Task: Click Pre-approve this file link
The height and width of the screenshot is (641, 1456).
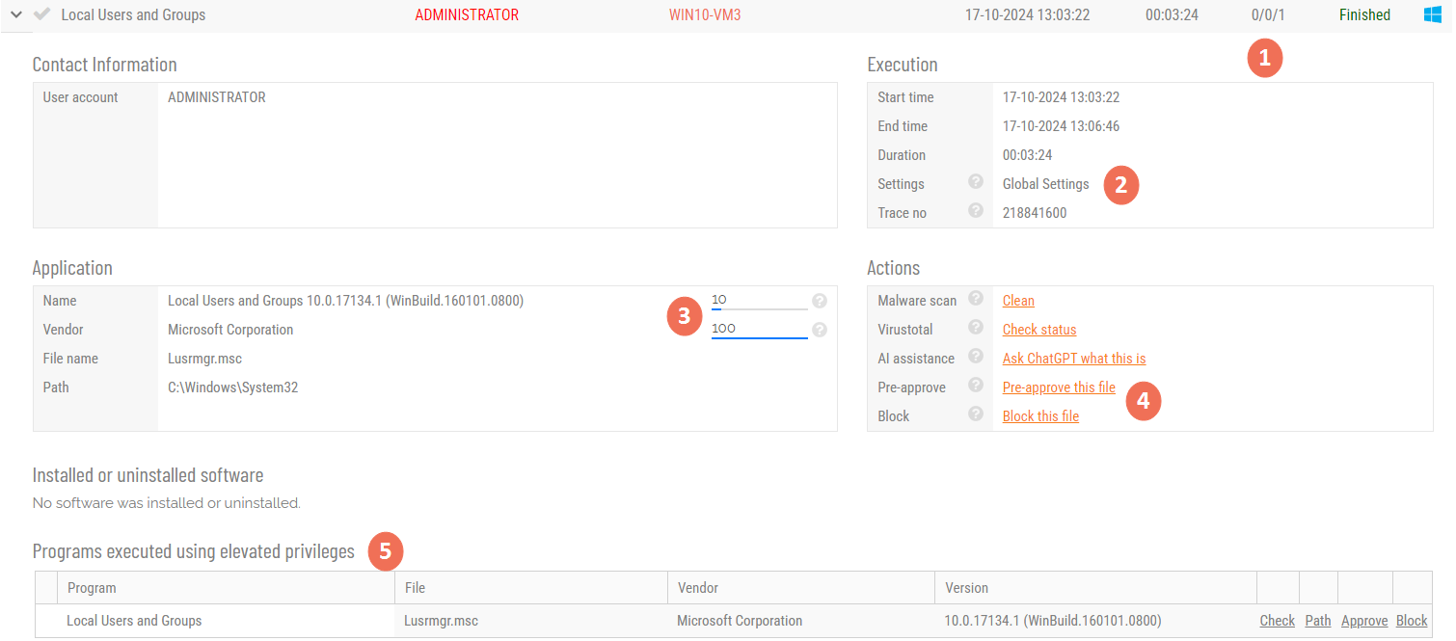Action: (1059, 387)
